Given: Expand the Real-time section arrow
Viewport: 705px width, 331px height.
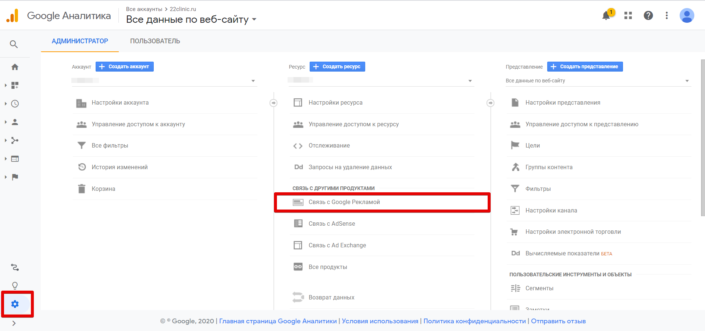Looking at the screenshot, I should click(6, 103).
